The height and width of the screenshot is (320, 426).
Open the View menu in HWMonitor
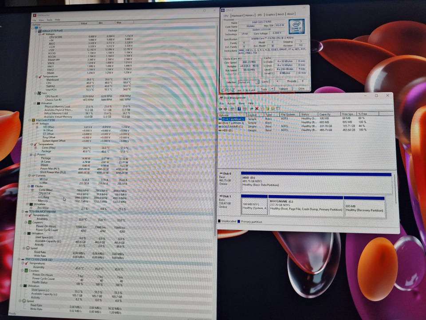point(41,20)
